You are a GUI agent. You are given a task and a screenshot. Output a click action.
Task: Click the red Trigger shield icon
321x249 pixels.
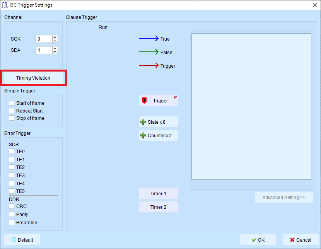point(144,101)
